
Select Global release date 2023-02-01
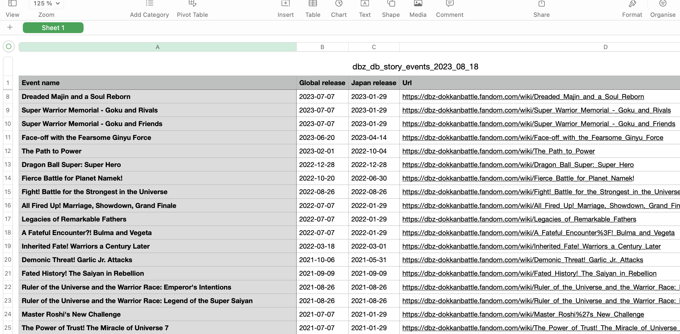tap(322, 151)
